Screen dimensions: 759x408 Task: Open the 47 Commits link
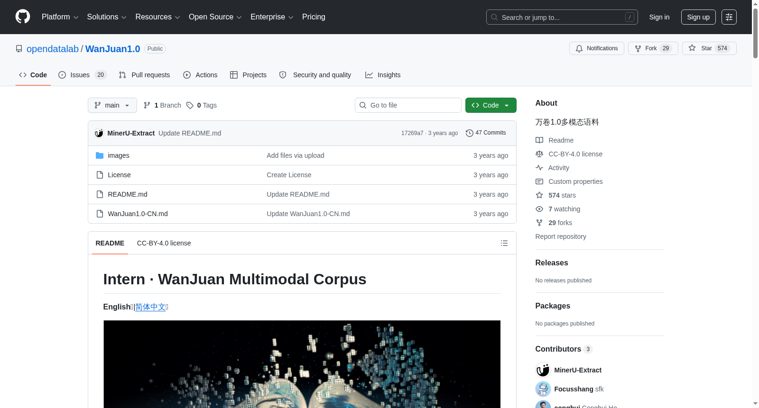(486, 133)
